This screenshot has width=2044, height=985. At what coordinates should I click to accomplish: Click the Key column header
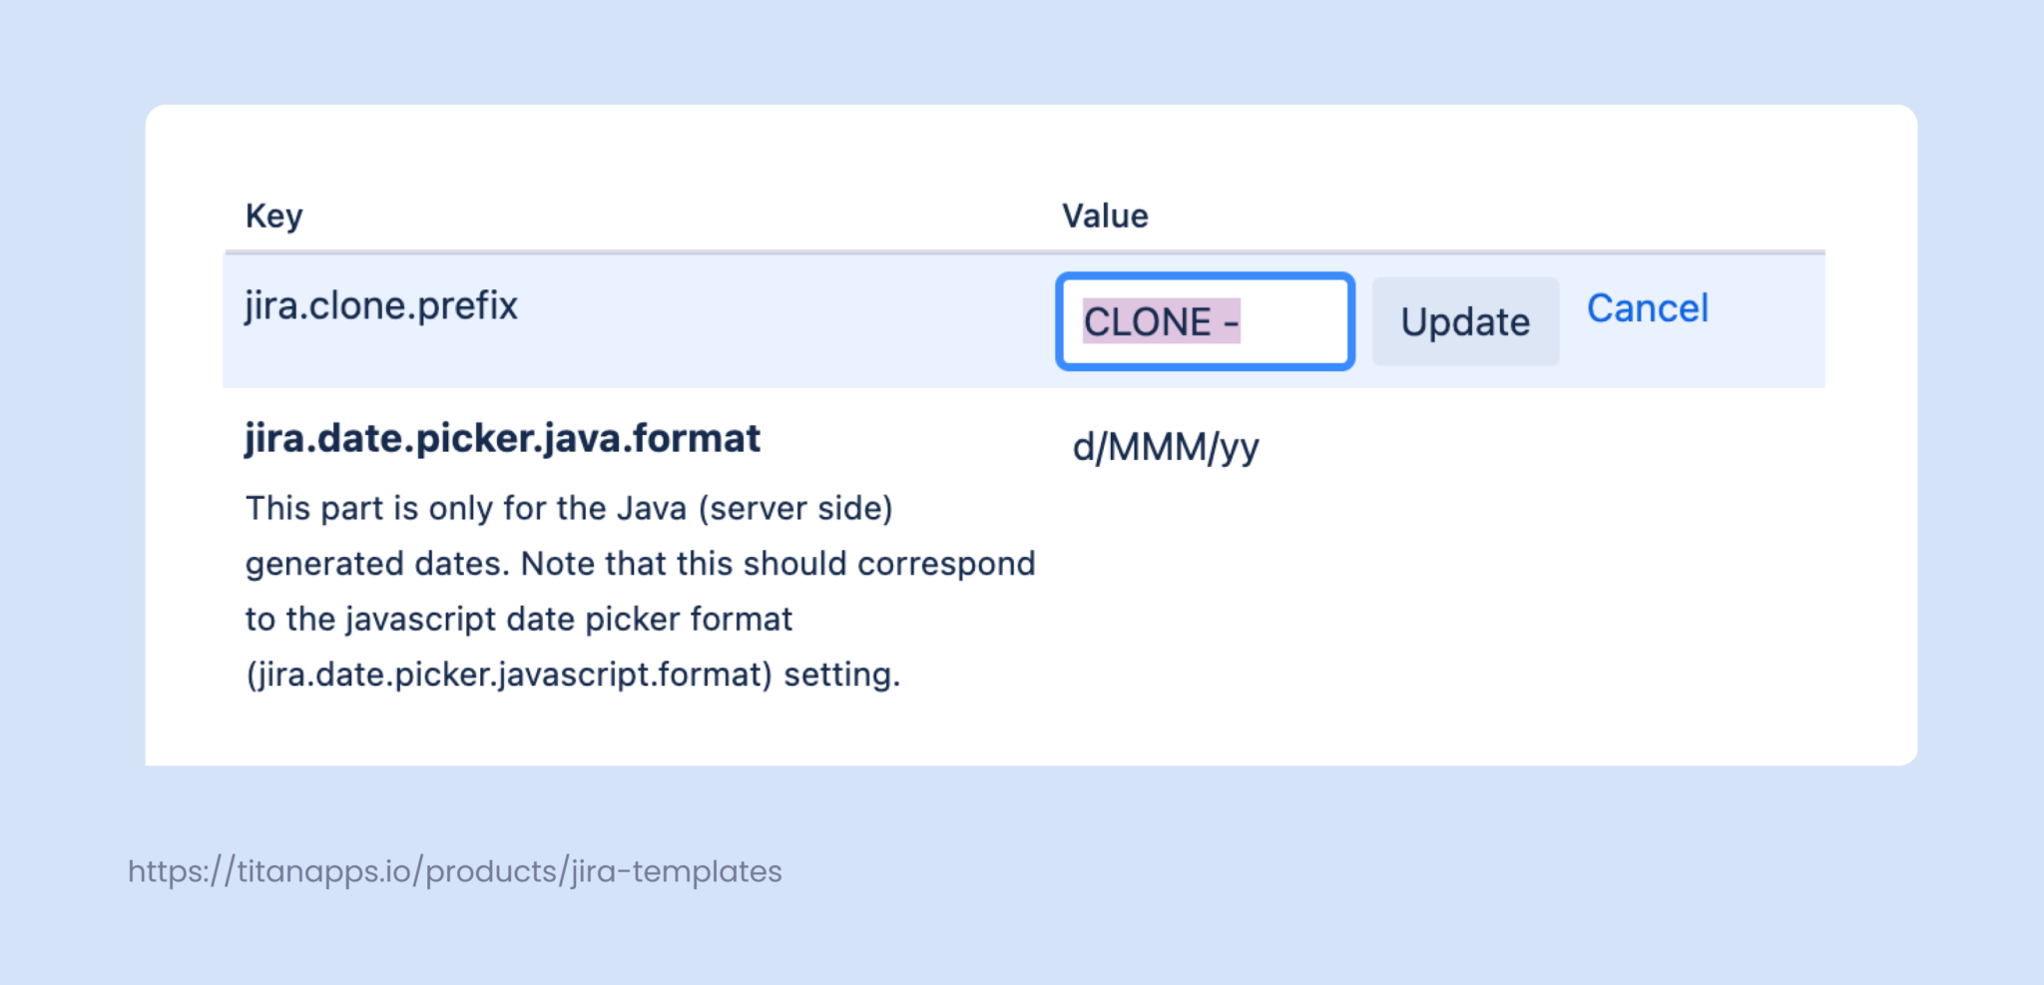coord(272,215)
